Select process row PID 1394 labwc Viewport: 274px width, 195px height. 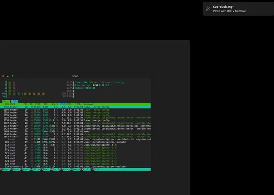[x=75, y=110]
